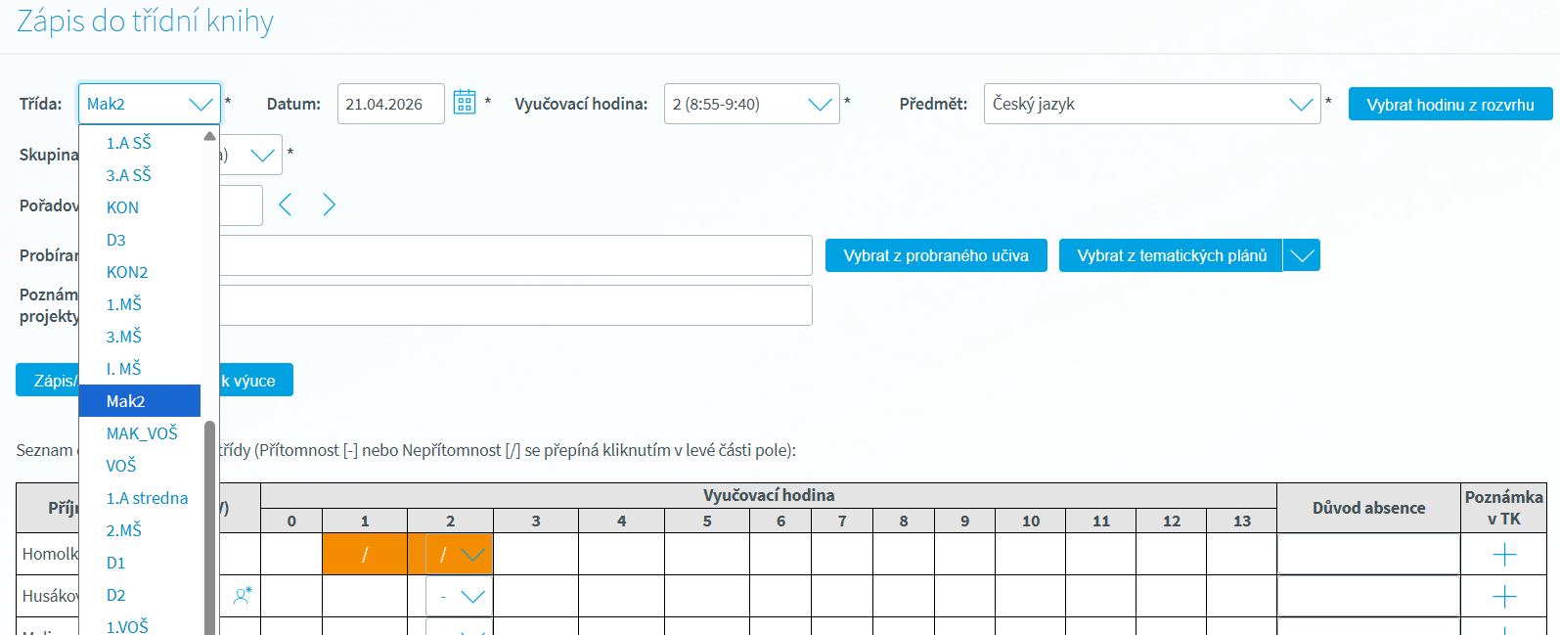Viewport: 1560px width, 635px height.
Task: Add note plus icon in Homolka row
Action: pos(1504,555)
